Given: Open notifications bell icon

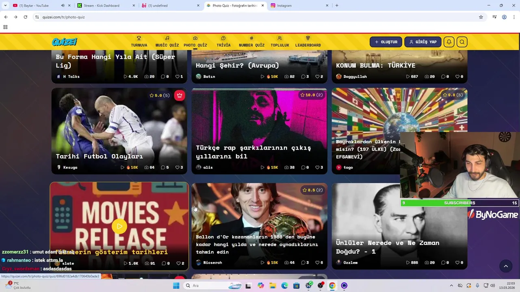Looking at the screenshot, I should (449, 42).
